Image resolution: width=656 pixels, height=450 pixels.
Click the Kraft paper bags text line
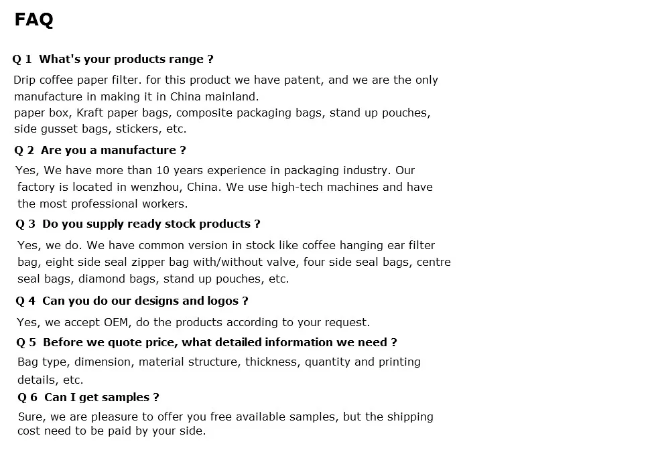click(x=222, y=113)
